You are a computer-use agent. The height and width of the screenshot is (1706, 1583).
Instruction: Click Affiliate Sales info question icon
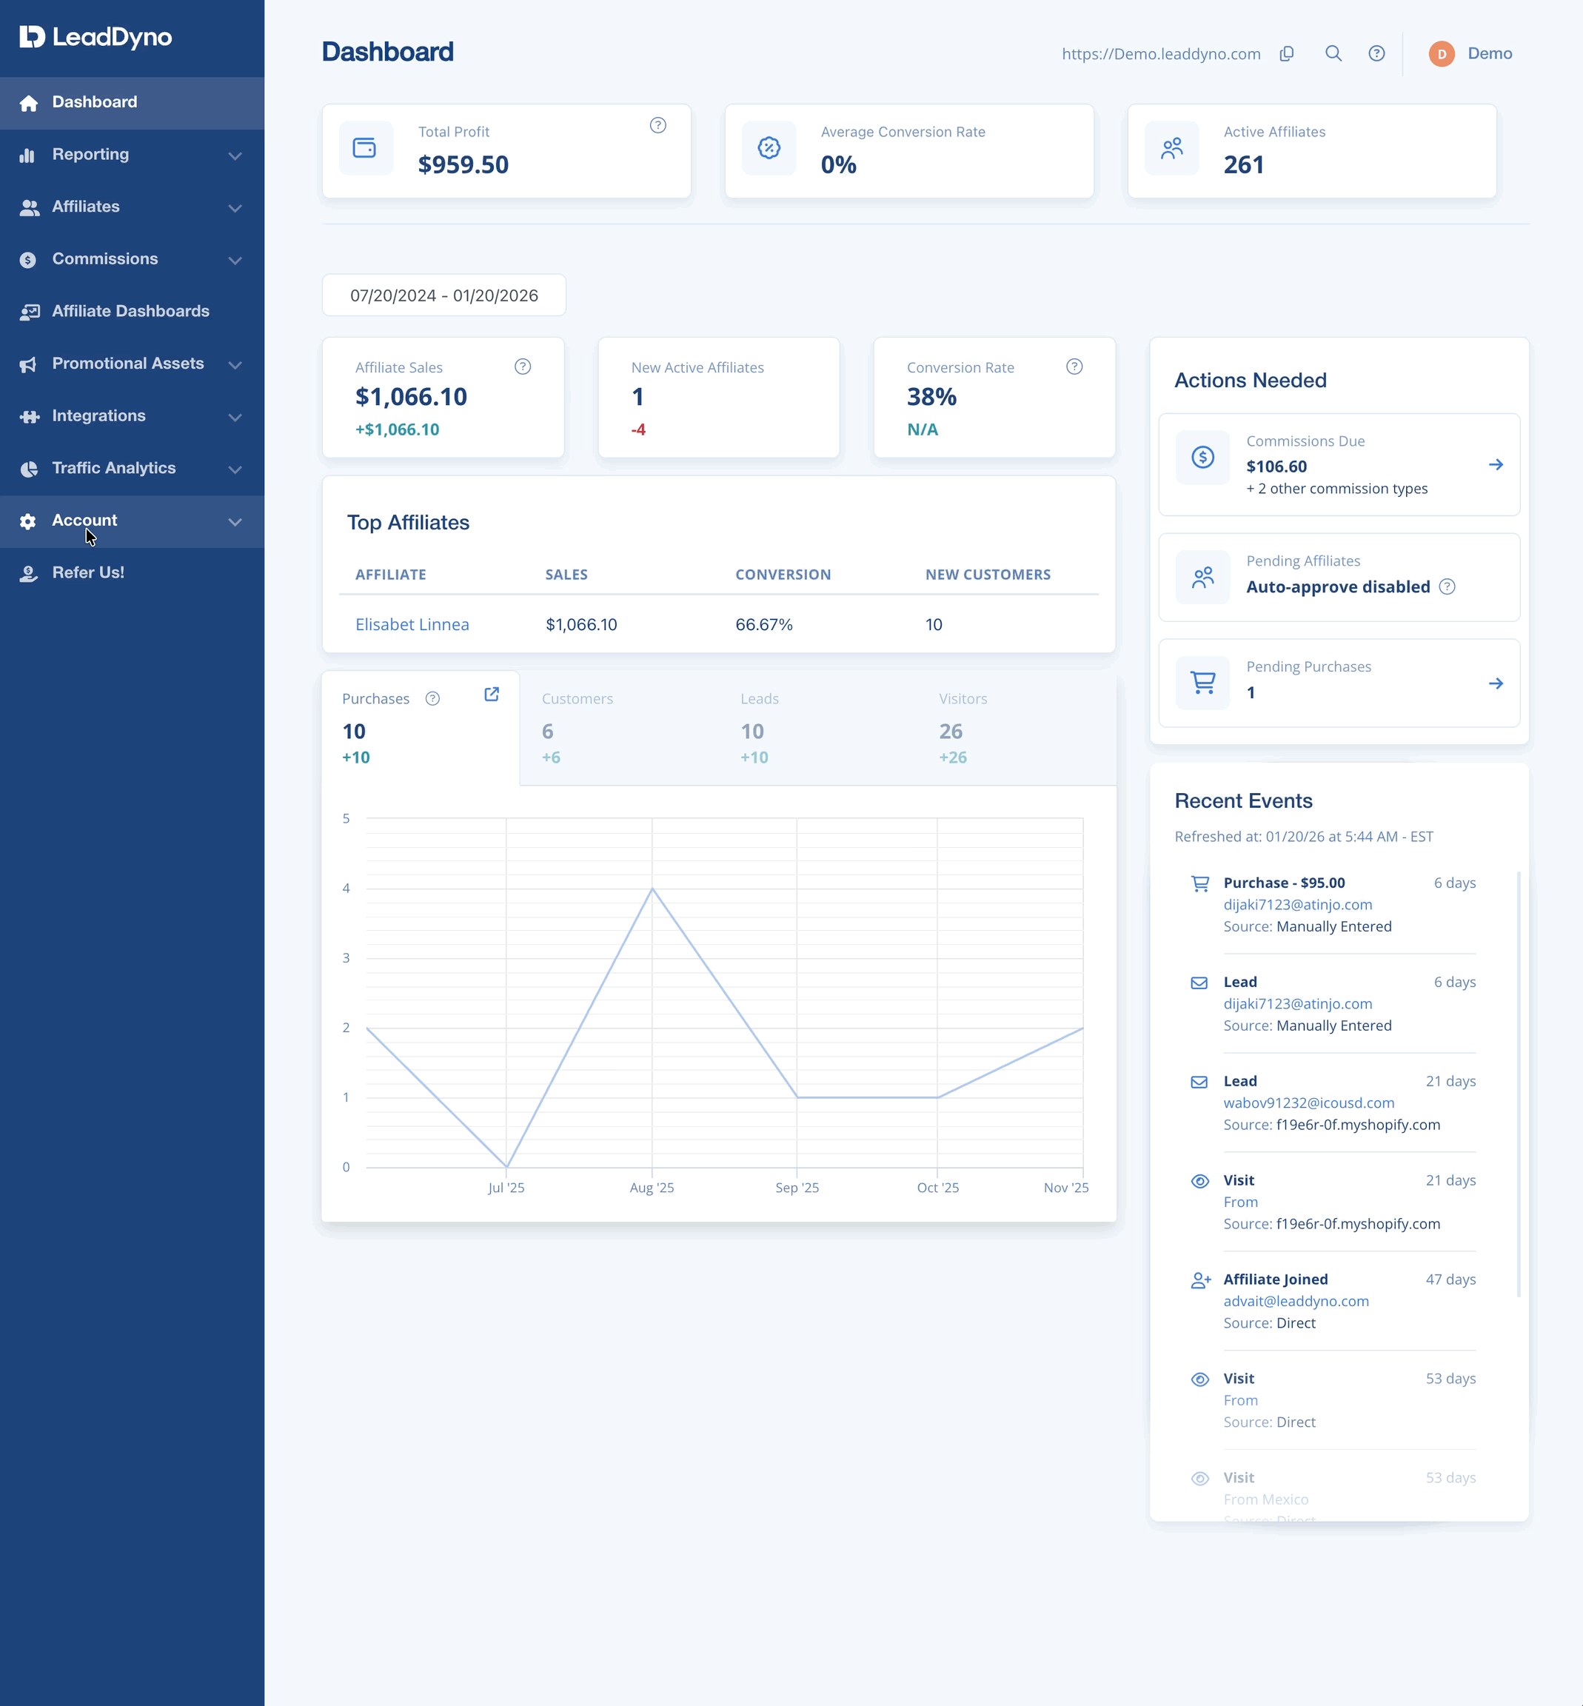(x=523, y=367)
